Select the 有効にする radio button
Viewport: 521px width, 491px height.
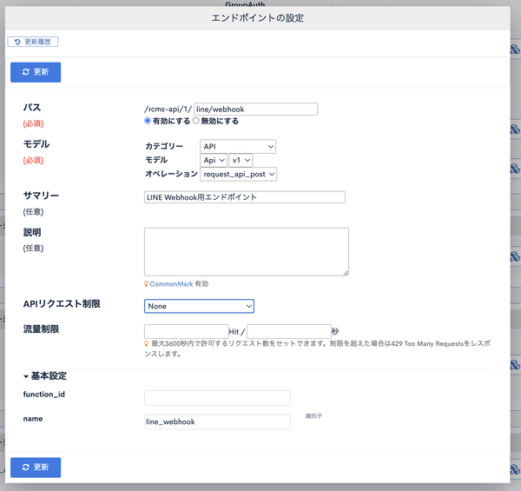coord(148,121)
